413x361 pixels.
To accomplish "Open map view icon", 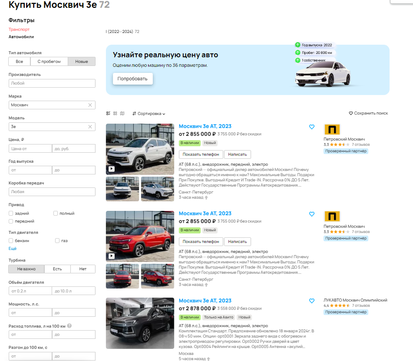I will (122, 113).
